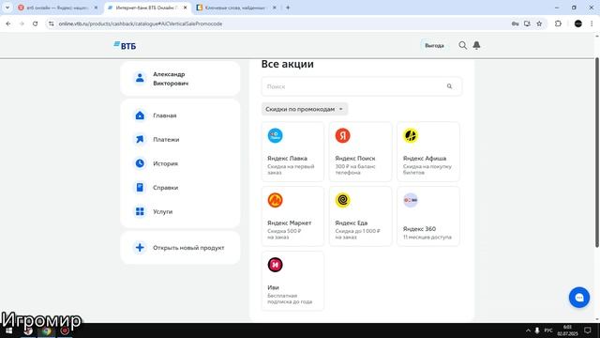Click the История clock icon
This screenshot has height=338, width=600.
pyautogui.click(x=140, y=163)
